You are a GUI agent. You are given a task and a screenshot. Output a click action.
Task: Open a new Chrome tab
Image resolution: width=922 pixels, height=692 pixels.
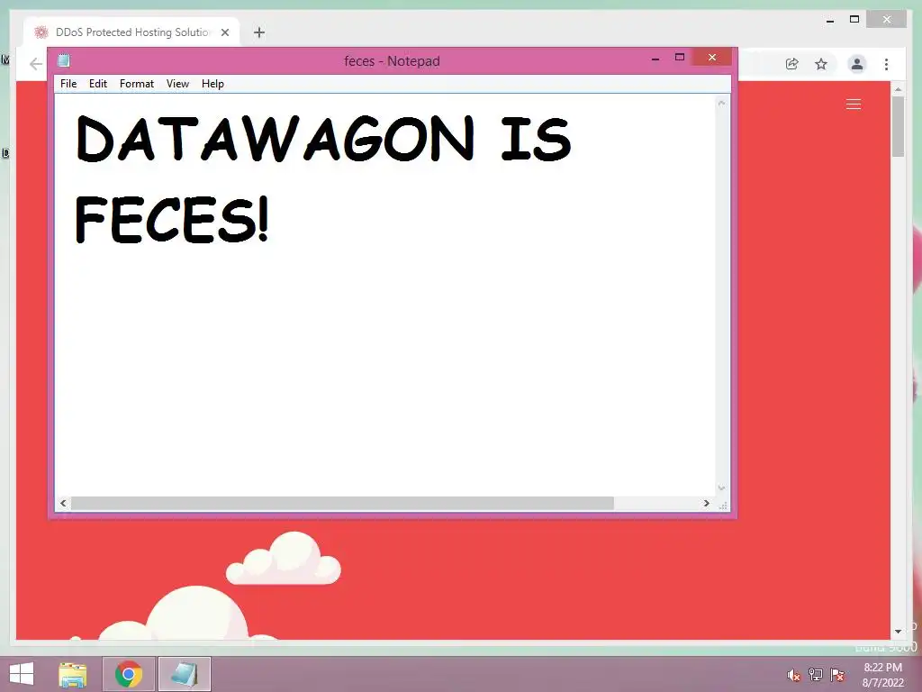[259, 32]
